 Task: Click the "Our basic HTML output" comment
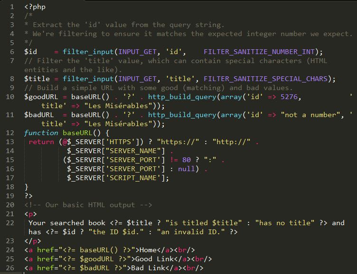coord(90,205)
